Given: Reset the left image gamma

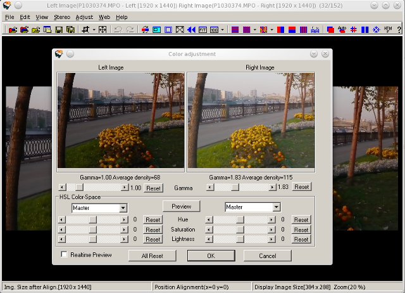Looking at the screenshot, I should [153, 188].
